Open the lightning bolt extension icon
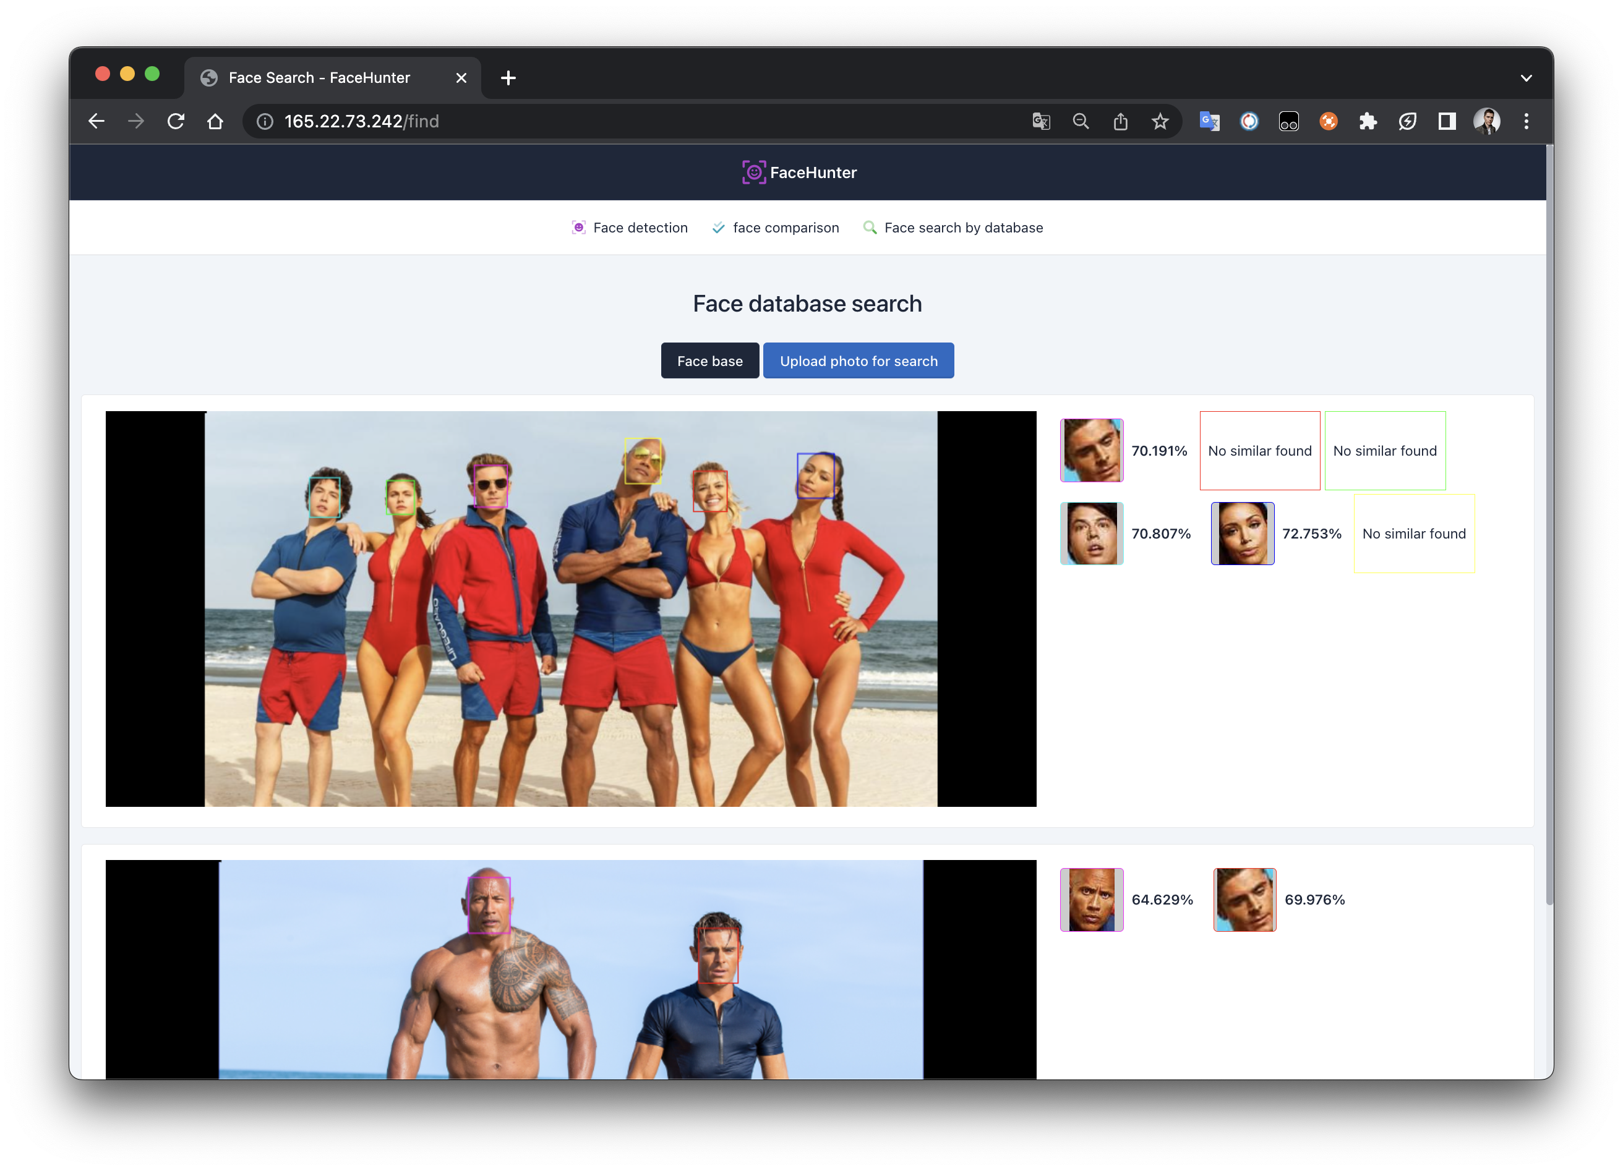1623x1171 pixels. tap(1408, 122)
